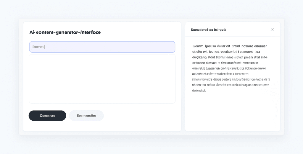Image resolution: width=303 pixels, height=154 pixels.
Task: Click the line beginning with exhicent dradvoa
Action: click(x=225, y=63)
